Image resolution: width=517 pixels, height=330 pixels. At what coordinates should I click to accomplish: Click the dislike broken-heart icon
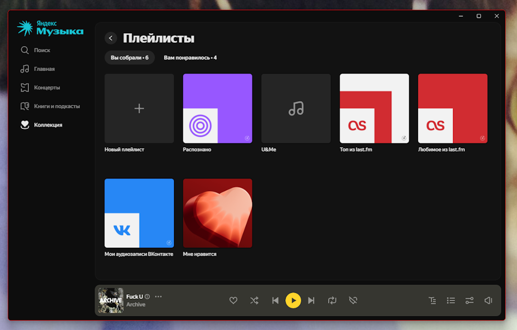point(353,301)
